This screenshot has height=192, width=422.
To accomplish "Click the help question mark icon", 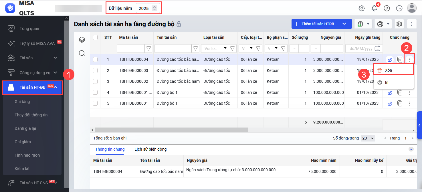I will tap(387, 8).
